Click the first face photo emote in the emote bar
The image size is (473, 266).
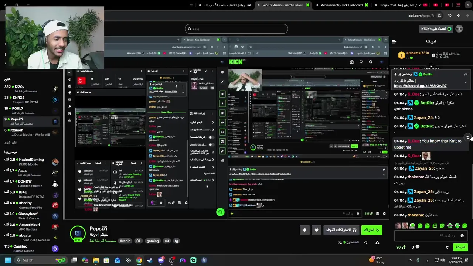point(397,225)
